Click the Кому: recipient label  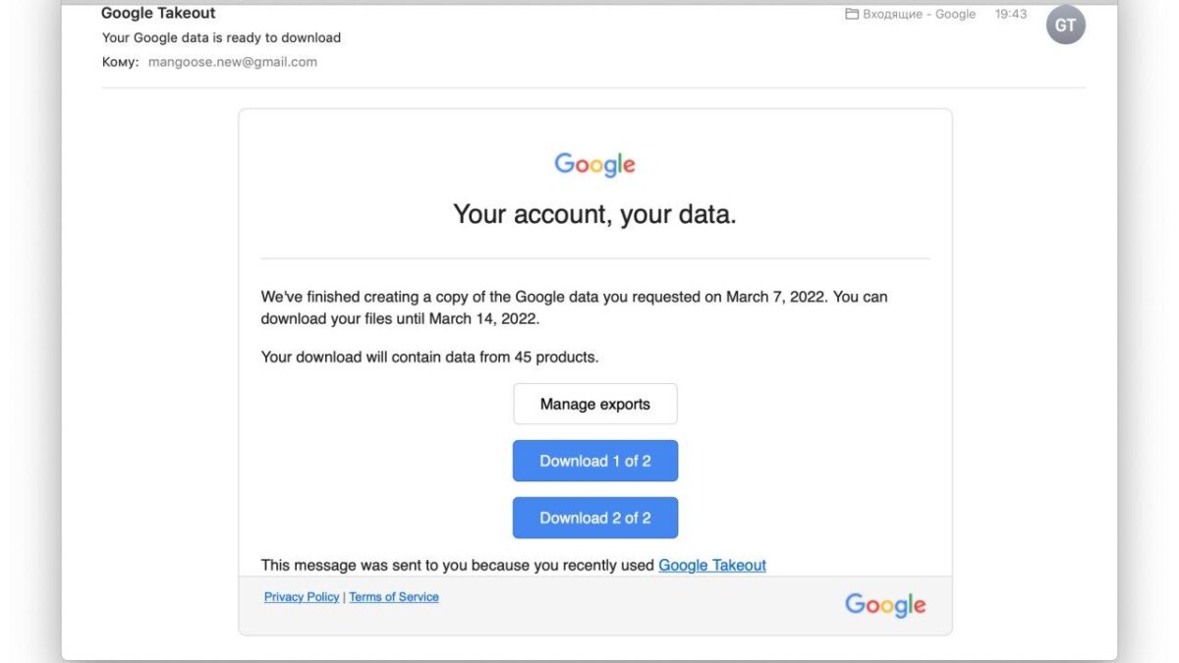[x=121, y=62]
